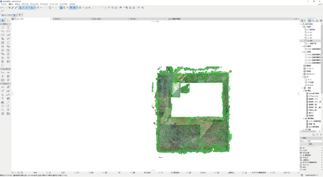323x177 pixels.
Task: Select the Slab tool
Action: click(x=8, y=31)
